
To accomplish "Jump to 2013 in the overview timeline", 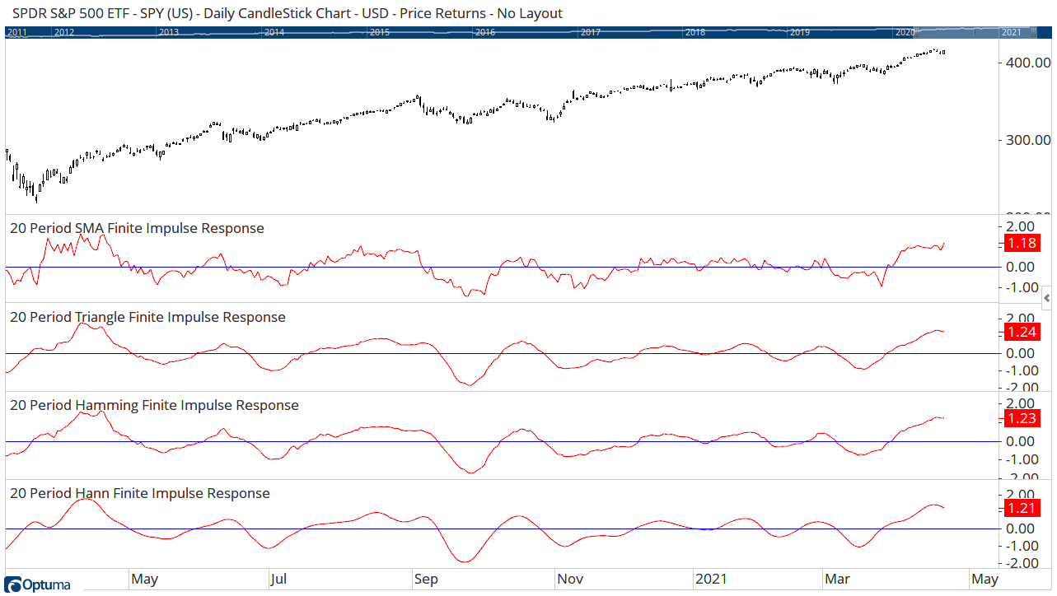I will coord(169,32).
